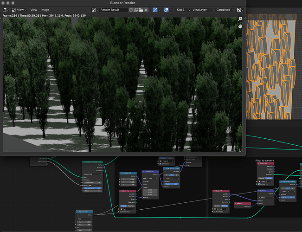Screen dimensions: 302x232
Task: Open the Type dropdown in Vector Rotate
Action: coord(153,179)
